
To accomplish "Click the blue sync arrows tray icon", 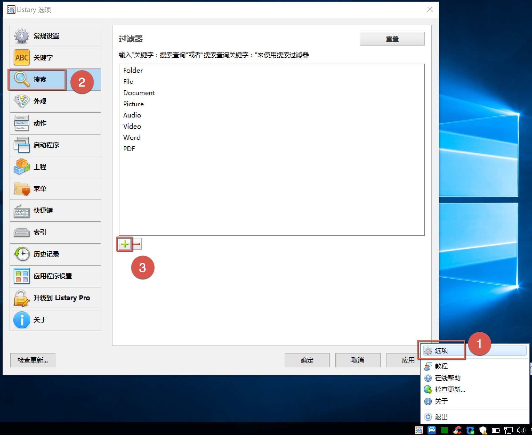I will [470, 430].
